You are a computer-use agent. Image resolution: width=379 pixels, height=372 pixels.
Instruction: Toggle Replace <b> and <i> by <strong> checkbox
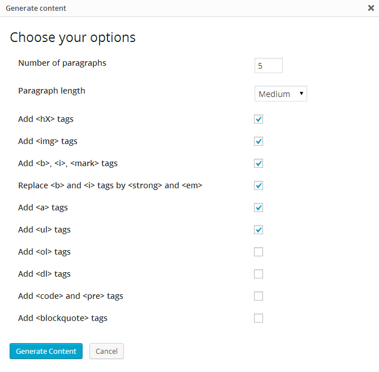pos(259,185)
